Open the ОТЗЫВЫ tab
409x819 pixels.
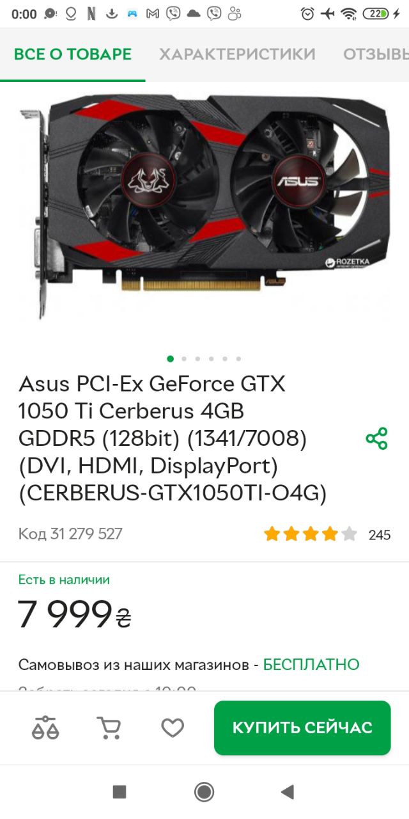tap(376, 54)
